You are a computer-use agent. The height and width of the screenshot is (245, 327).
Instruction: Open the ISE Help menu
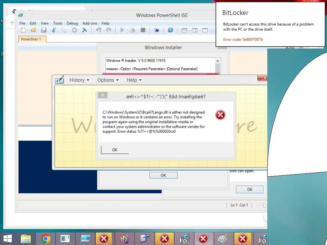[105, 23]
